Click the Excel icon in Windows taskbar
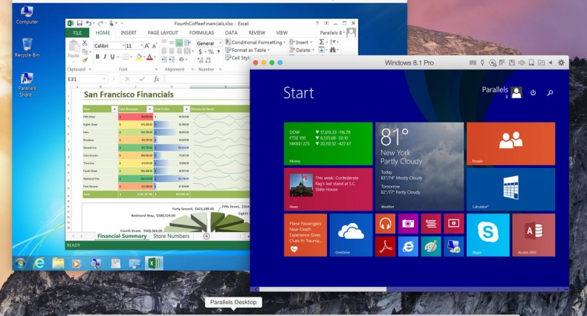This screenshot has height=316, width=587. (x=154, y=263)
